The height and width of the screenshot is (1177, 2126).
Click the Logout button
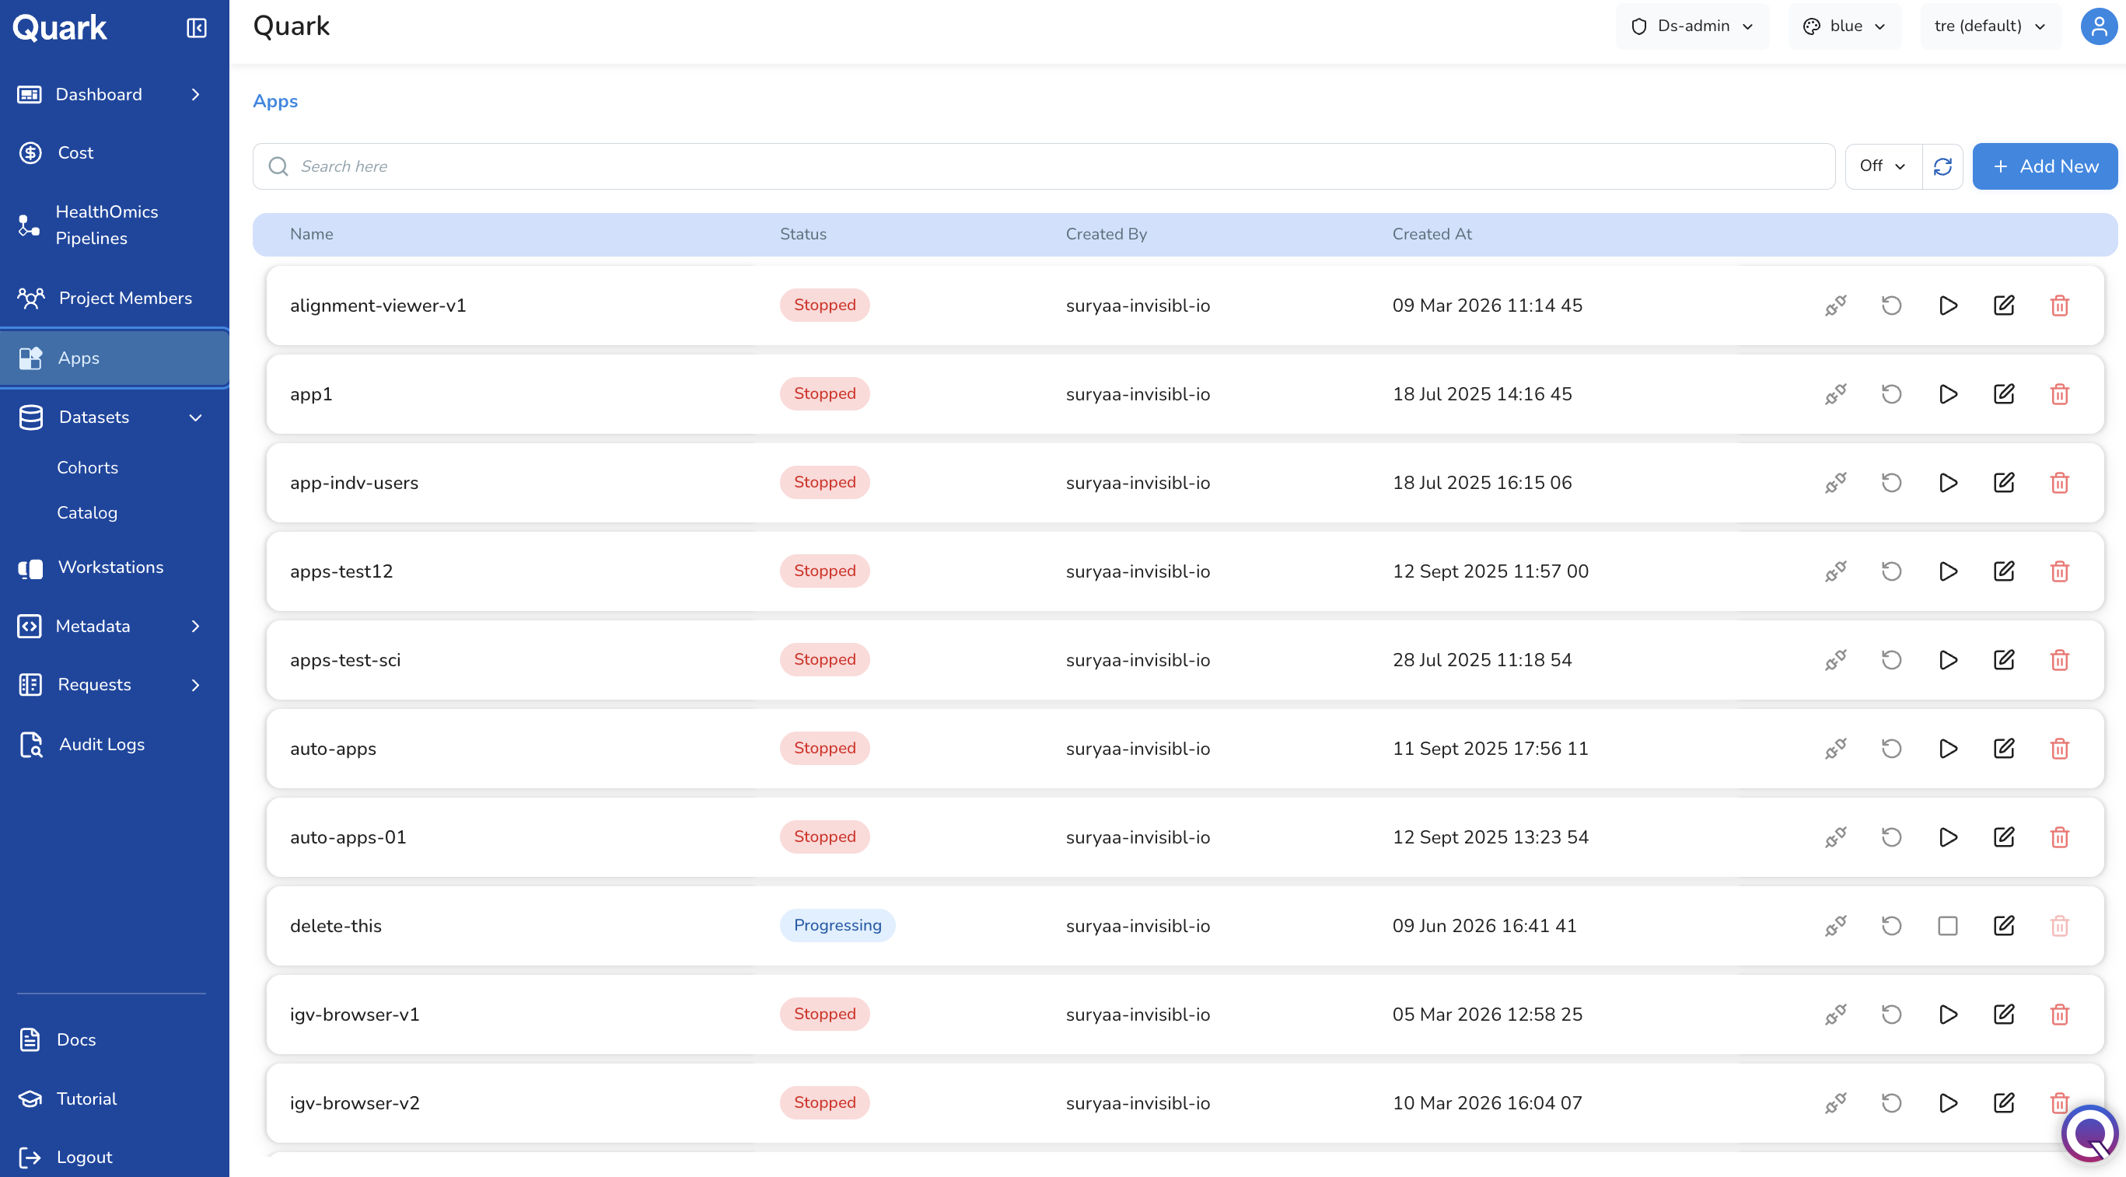click(x=83, y=1158)
